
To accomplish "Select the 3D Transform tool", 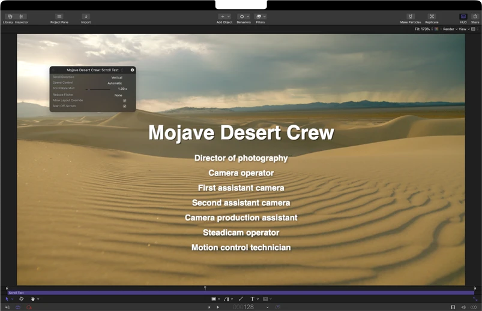I will [21, 299].
